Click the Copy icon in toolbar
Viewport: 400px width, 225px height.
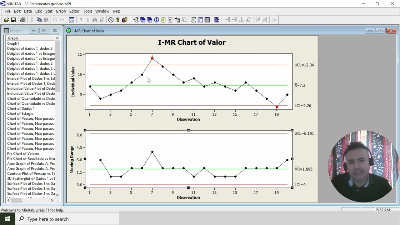39,20
